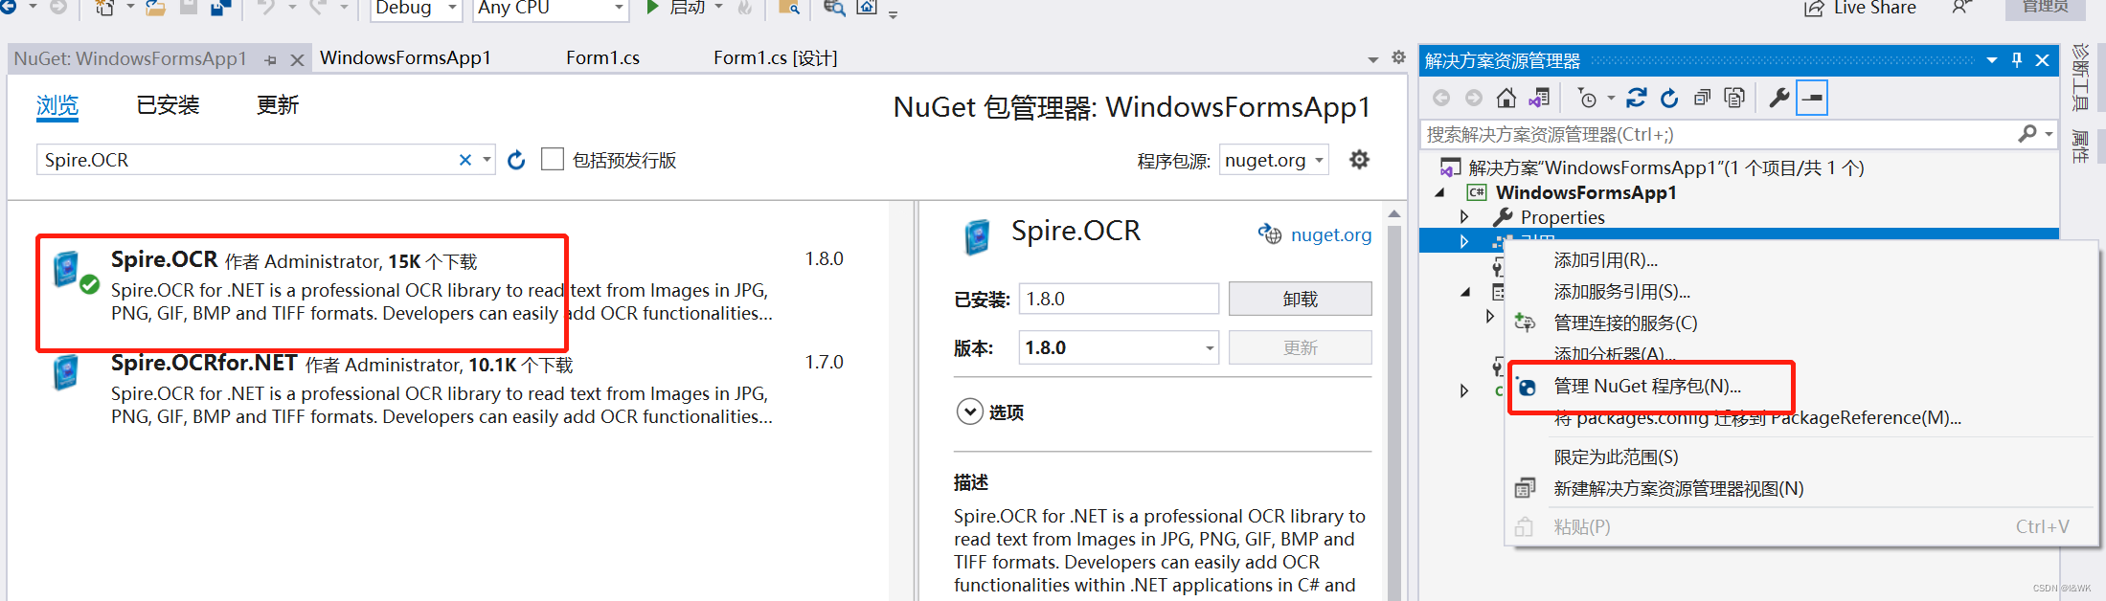Switch views with the solution/folder icon
The width and height of the screenshot is (2106, 601).
click(1539, 98)
